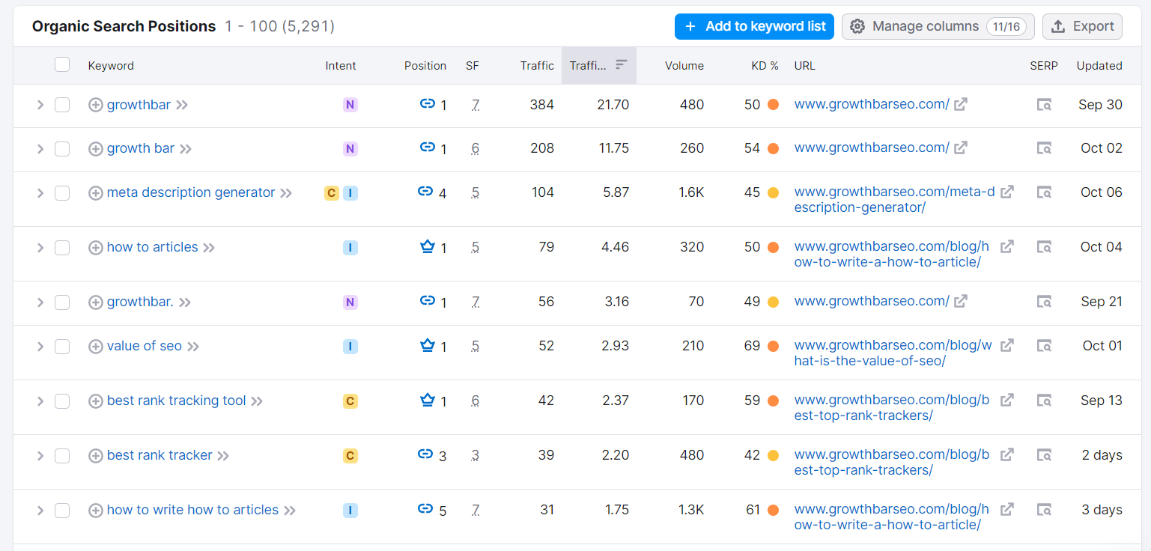This screenshot has height=551, width=1151.
Task: Expand the 'value of seo' row
Action: (x=40, y=347)
